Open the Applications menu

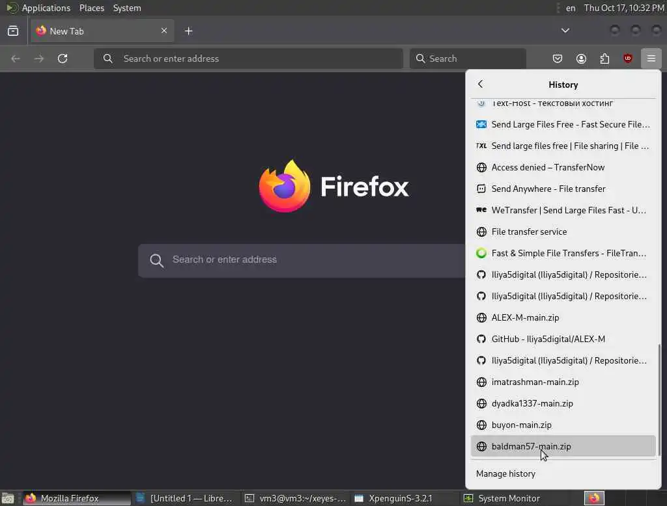pyautogui.click(x=46, y=8)
